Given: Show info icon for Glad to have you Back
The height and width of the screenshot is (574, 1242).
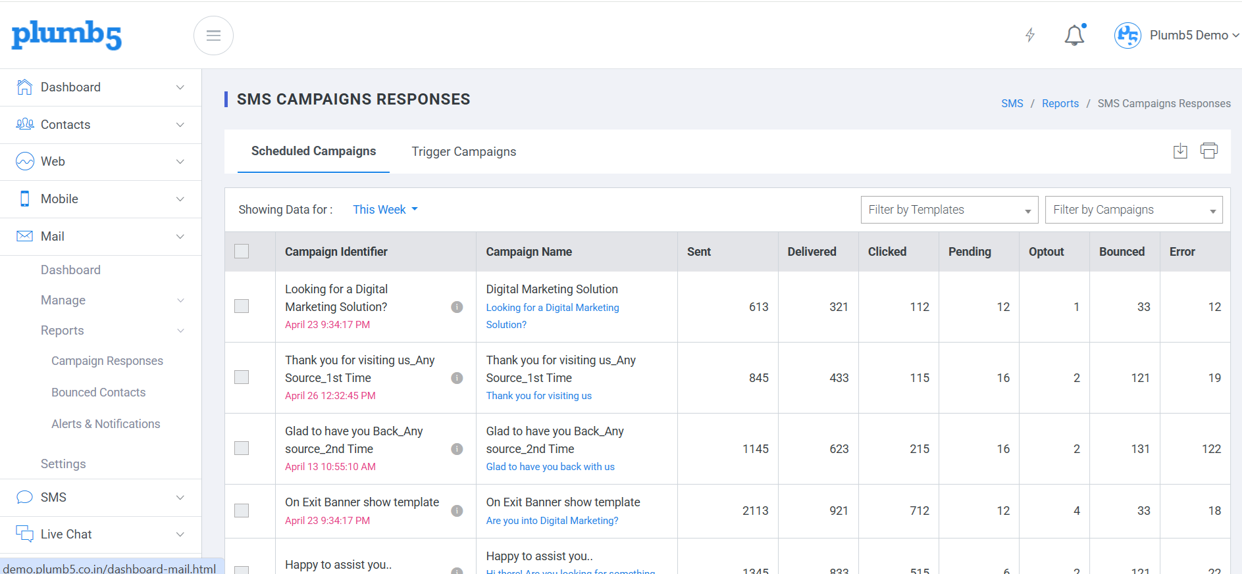Looking at the screenshot, I should coord(457,449).
